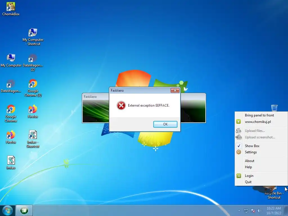Choose Upload files... in the tray menu
288x216 pixels.
[261, 131]
